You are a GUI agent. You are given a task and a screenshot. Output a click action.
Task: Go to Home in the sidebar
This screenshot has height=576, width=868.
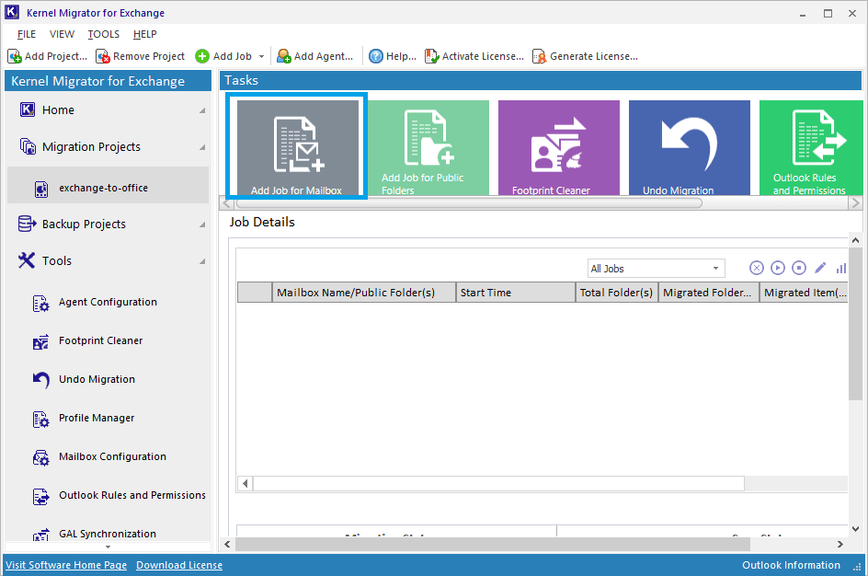click(x=58, y=110)
